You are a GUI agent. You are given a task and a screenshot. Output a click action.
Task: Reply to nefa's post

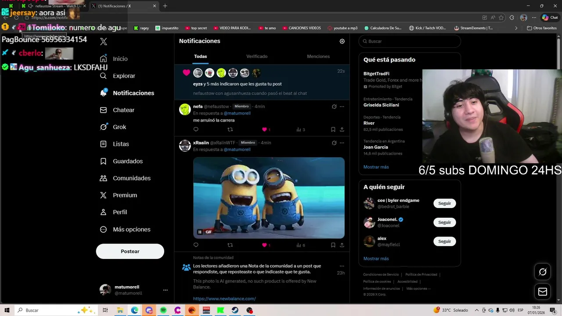196,129
